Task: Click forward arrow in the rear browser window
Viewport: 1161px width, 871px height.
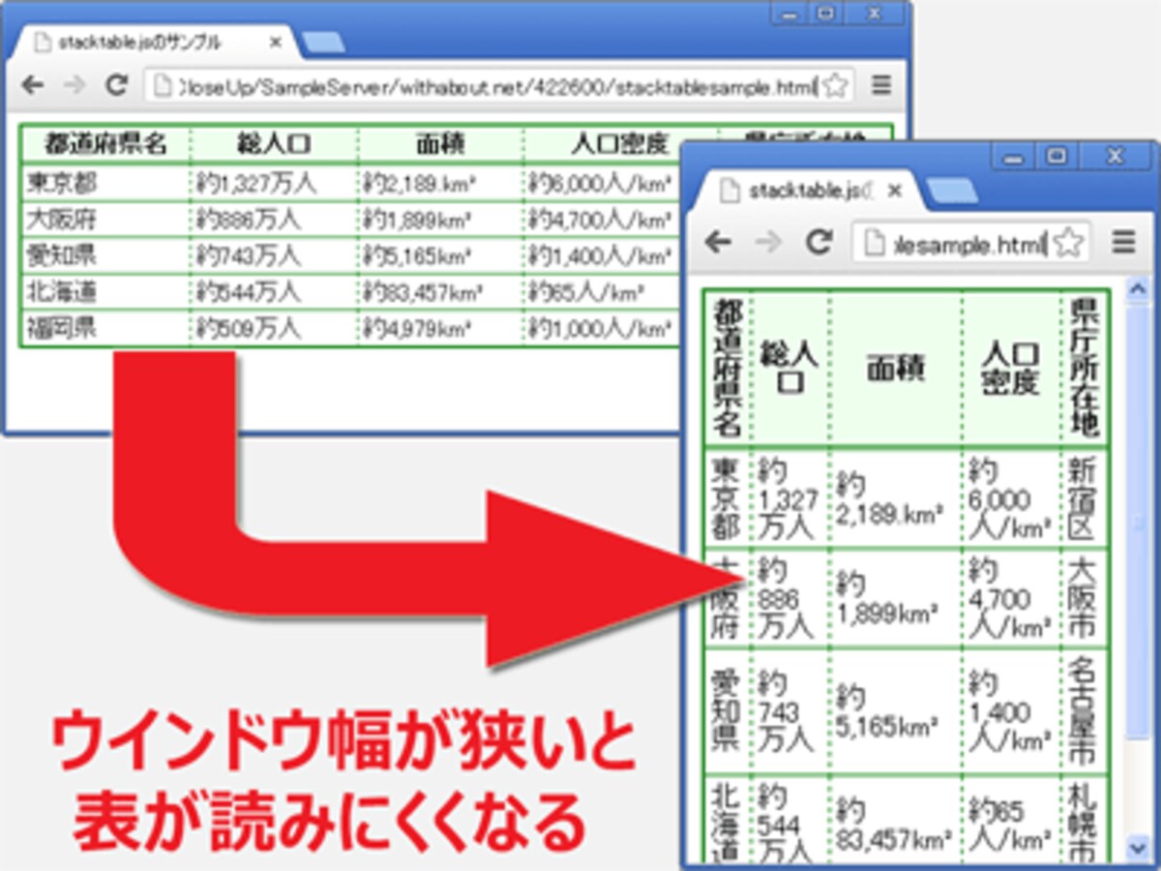Action: click(x=74, y=85)
